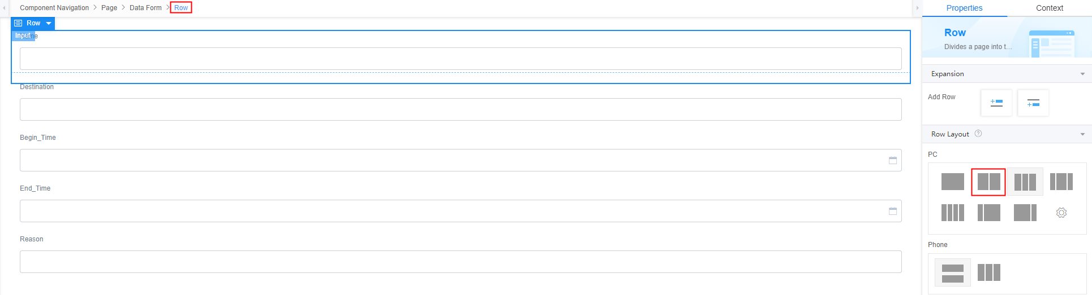Image resolution: width=1092 pixels, height=295 pixels.
Task: Select the single-column PC row layout
Action: [x=952, y=182]
